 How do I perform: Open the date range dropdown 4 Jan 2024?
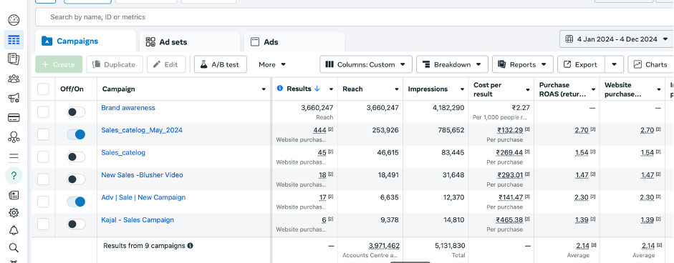click(617, 39)
